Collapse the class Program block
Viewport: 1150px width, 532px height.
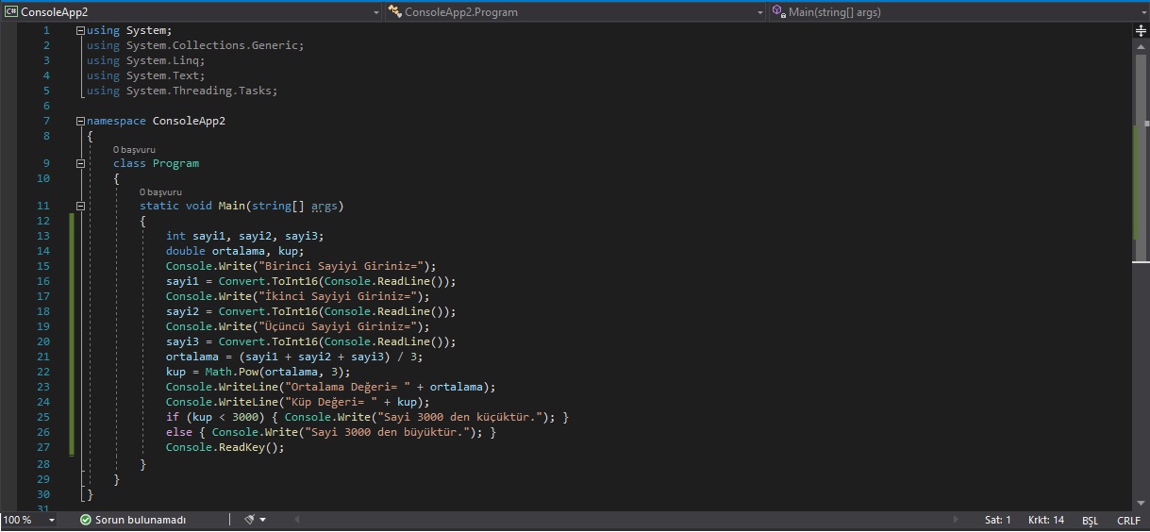(x=80, y=163)
